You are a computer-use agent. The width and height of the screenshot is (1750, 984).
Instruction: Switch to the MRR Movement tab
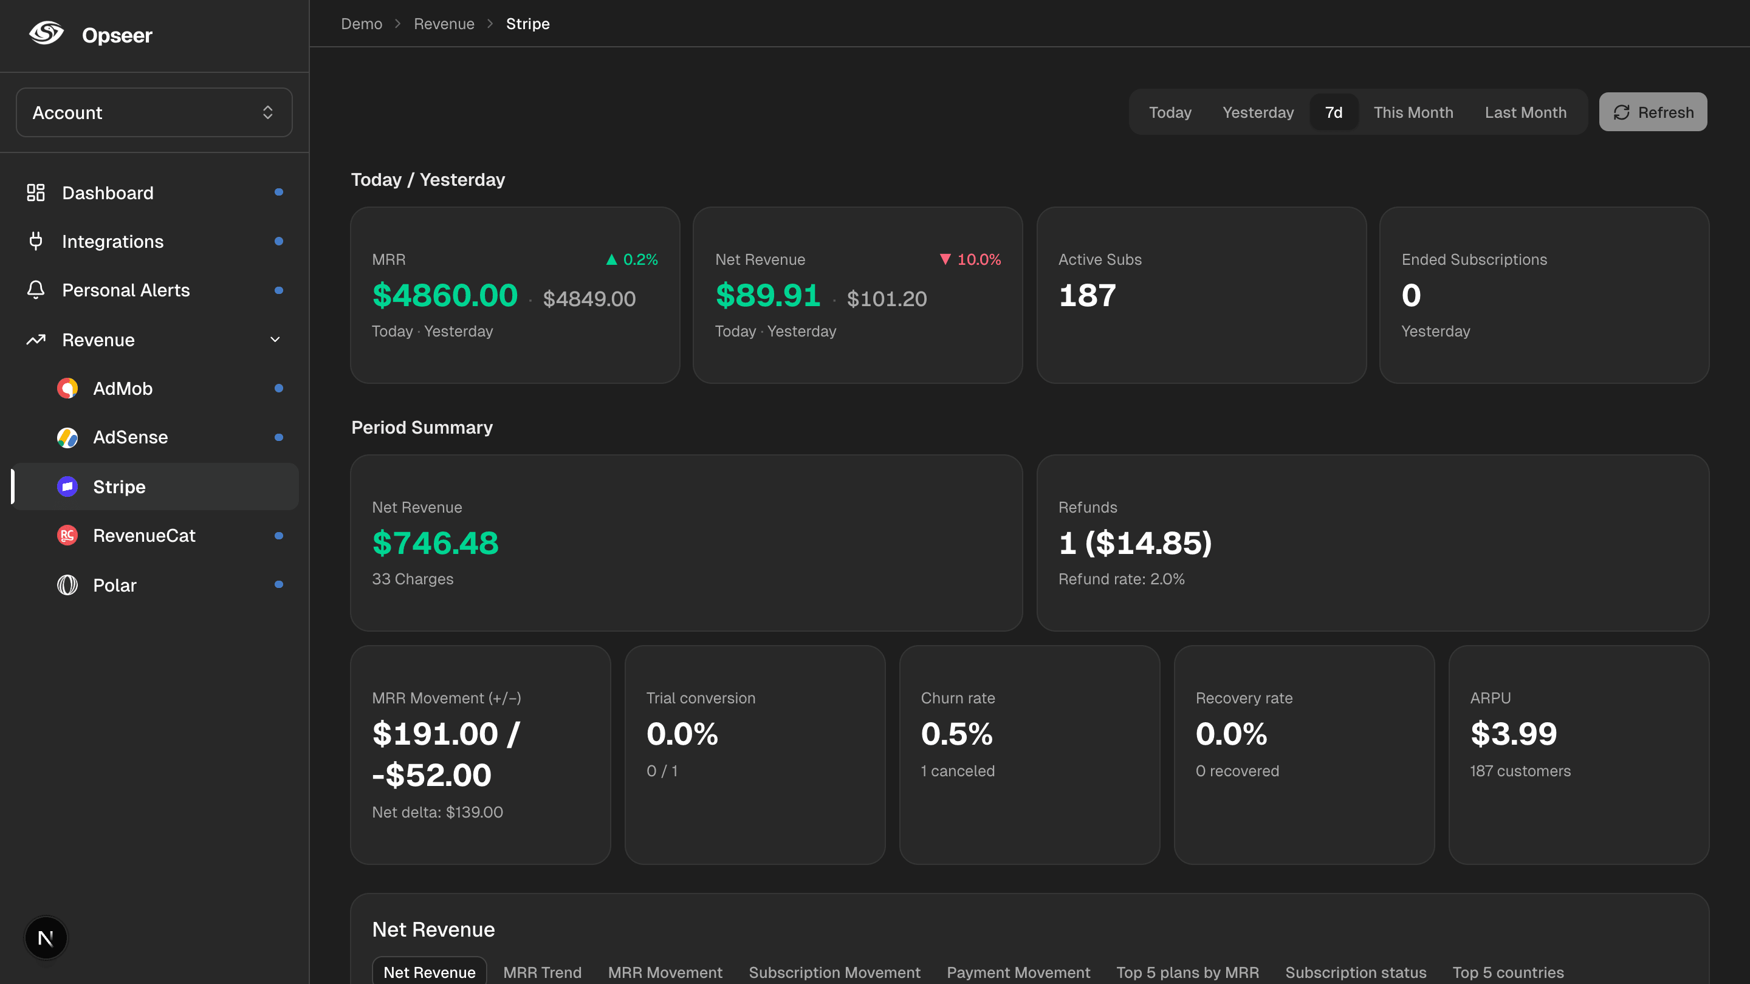[x=665, y=972]
